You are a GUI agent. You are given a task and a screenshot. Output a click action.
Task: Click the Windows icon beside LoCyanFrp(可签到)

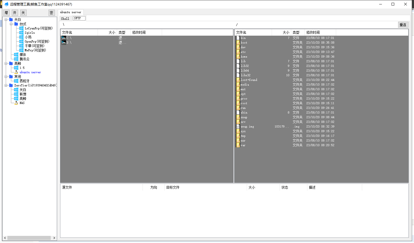(21, 28)
